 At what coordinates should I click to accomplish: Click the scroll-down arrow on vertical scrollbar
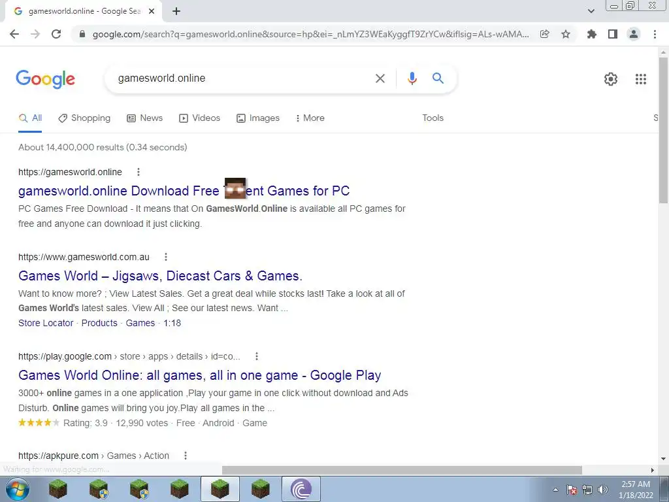[x=663, y=459]
